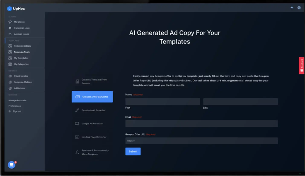
Task: Go to Account Issues
Action: coord(22,34)
